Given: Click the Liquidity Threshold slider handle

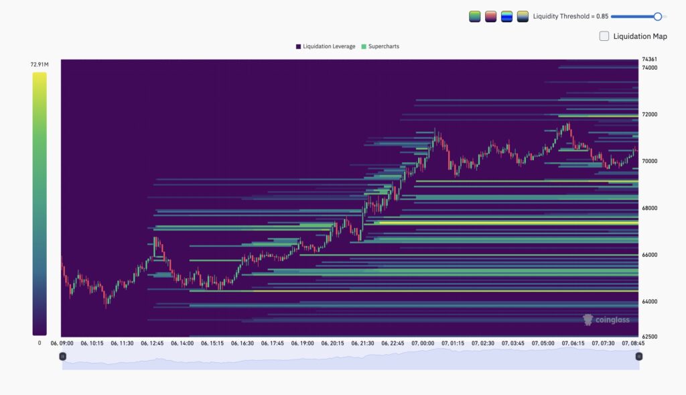Looking at the screenshot, I should pos(657,17).
